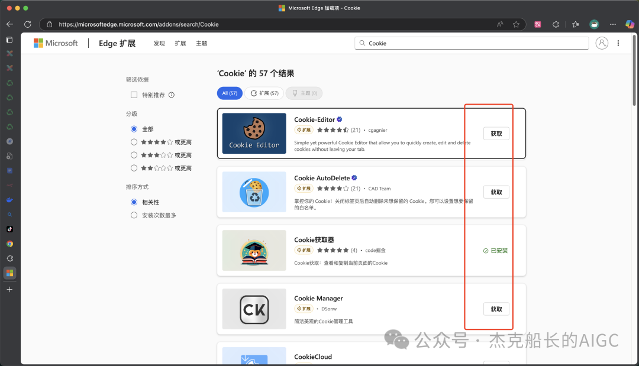This screenshot has height=366, width=639.
Task: Filter by two stars 或更高
Action: point(134,168)
